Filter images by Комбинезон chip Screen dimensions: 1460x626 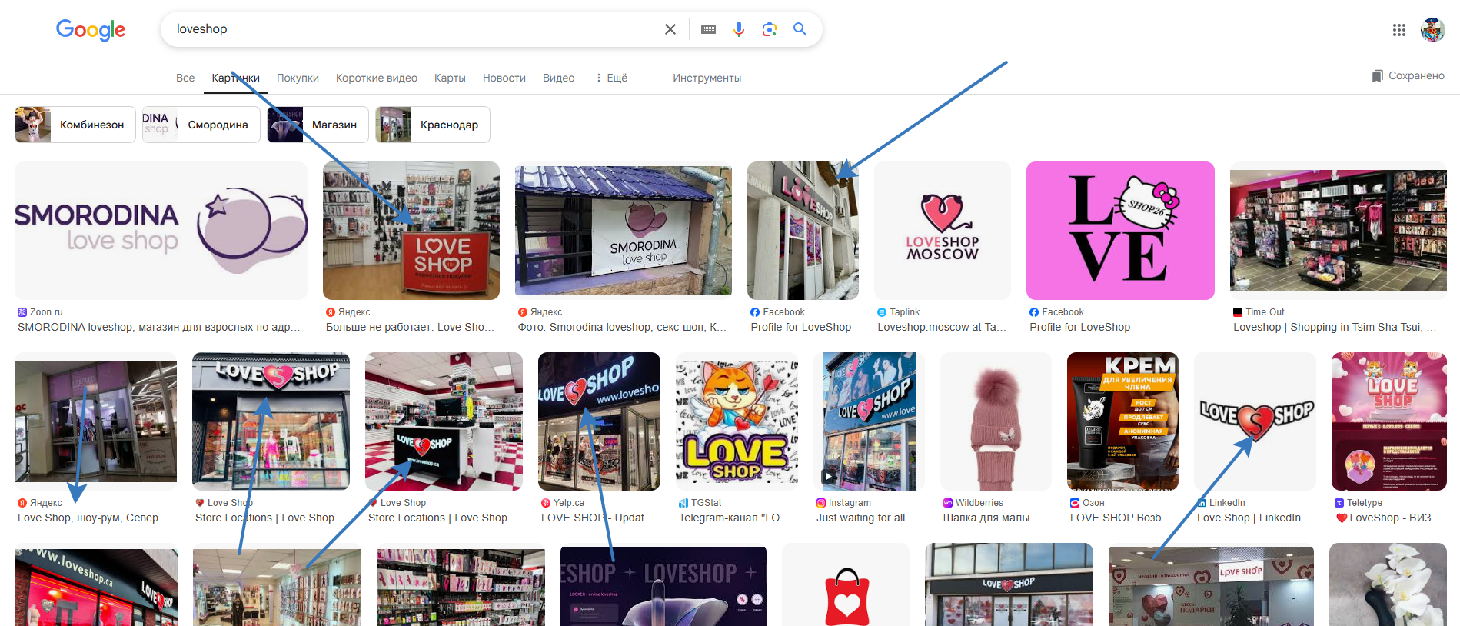point(75,125)
